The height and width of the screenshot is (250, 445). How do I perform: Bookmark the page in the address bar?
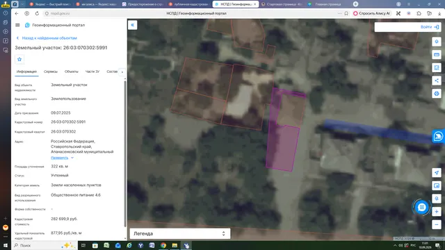pyautogui.click(x=346, y=13)
